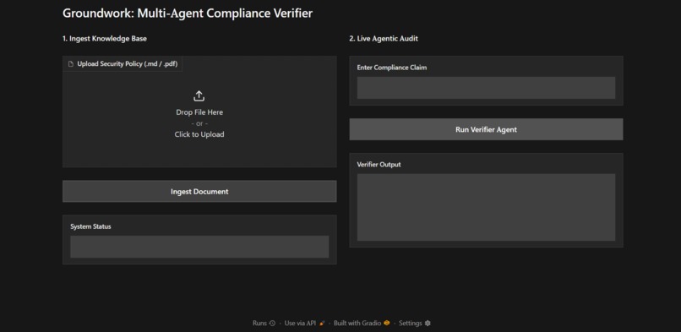Click the Enter Compliance Claim label
Screen dimensions: 681x332
(x=392, y=68)
